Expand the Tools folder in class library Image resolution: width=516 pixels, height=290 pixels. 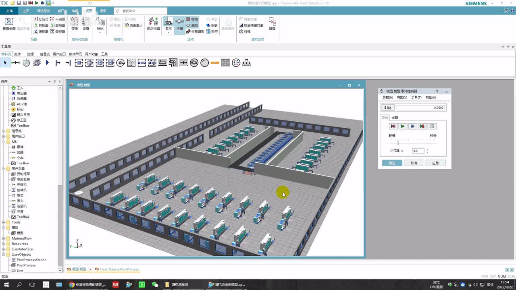4,222
